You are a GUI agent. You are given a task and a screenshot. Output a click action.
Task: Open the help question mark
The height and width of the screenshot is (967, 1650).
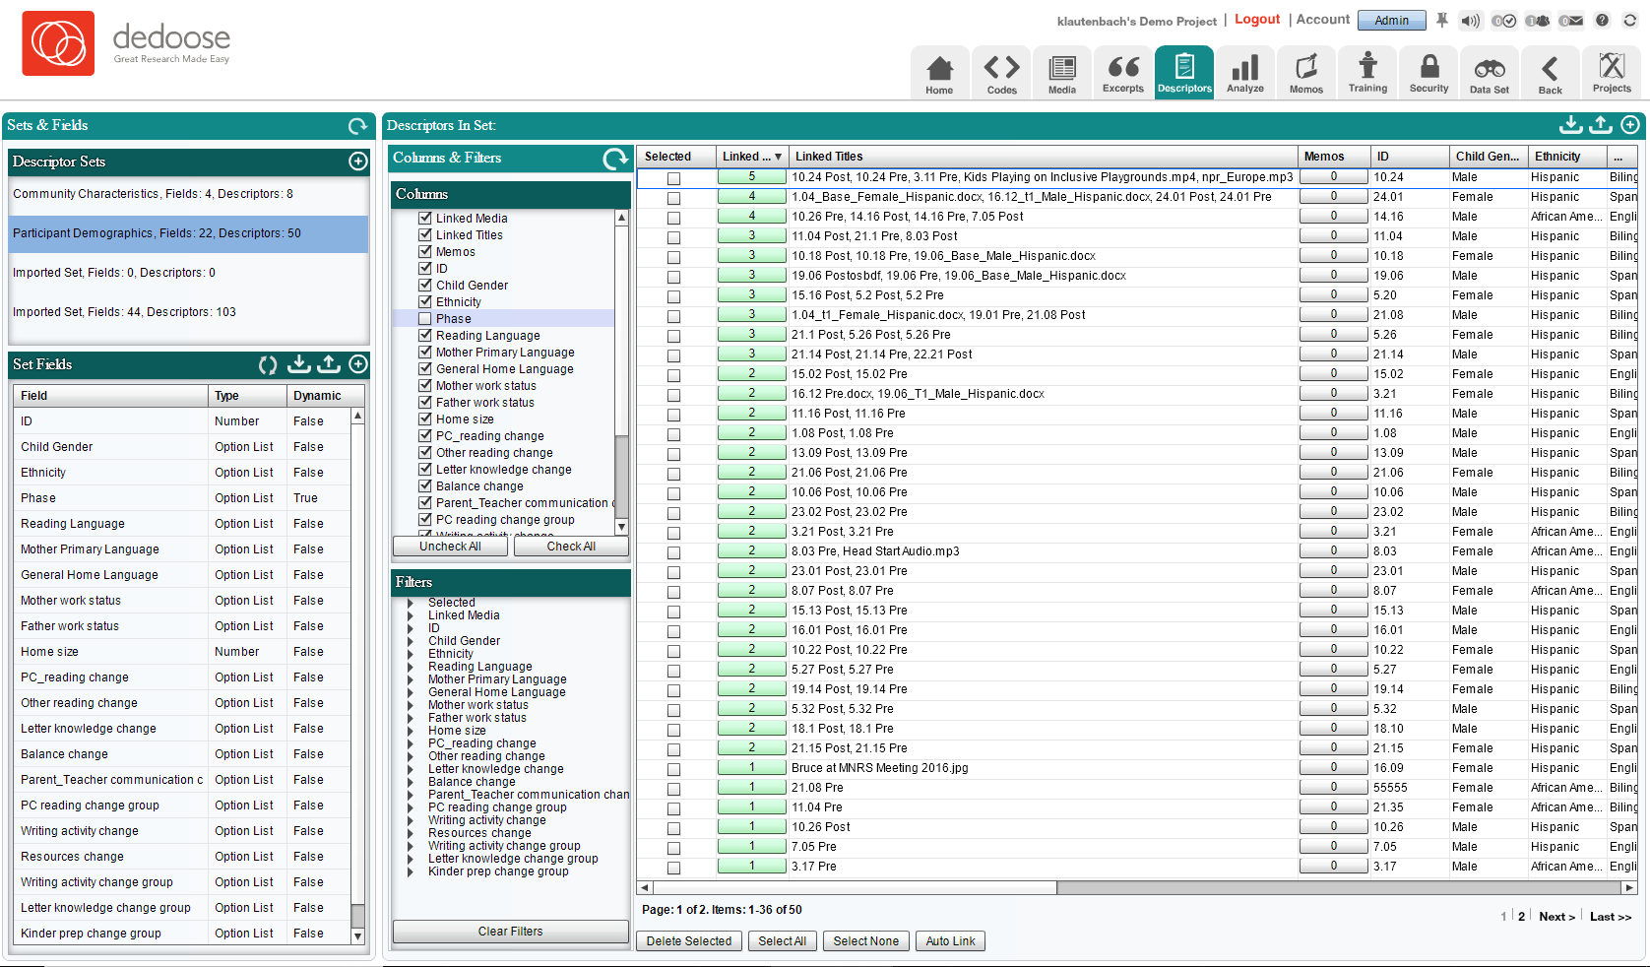pyautogui.click(x=1603, y=20)
